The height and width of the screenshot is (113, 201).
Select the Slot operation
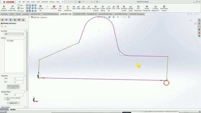click(114, 8)
